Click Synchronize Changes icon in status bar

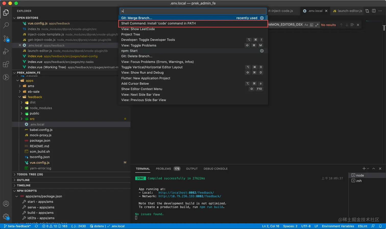(x=36, y=226)
